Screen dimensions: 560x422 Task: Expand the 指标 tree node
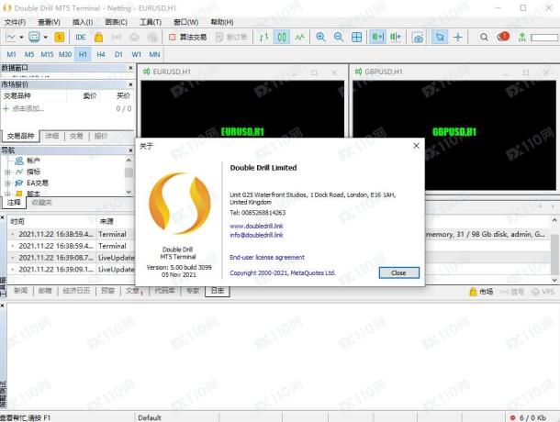(x=7, y=172)
